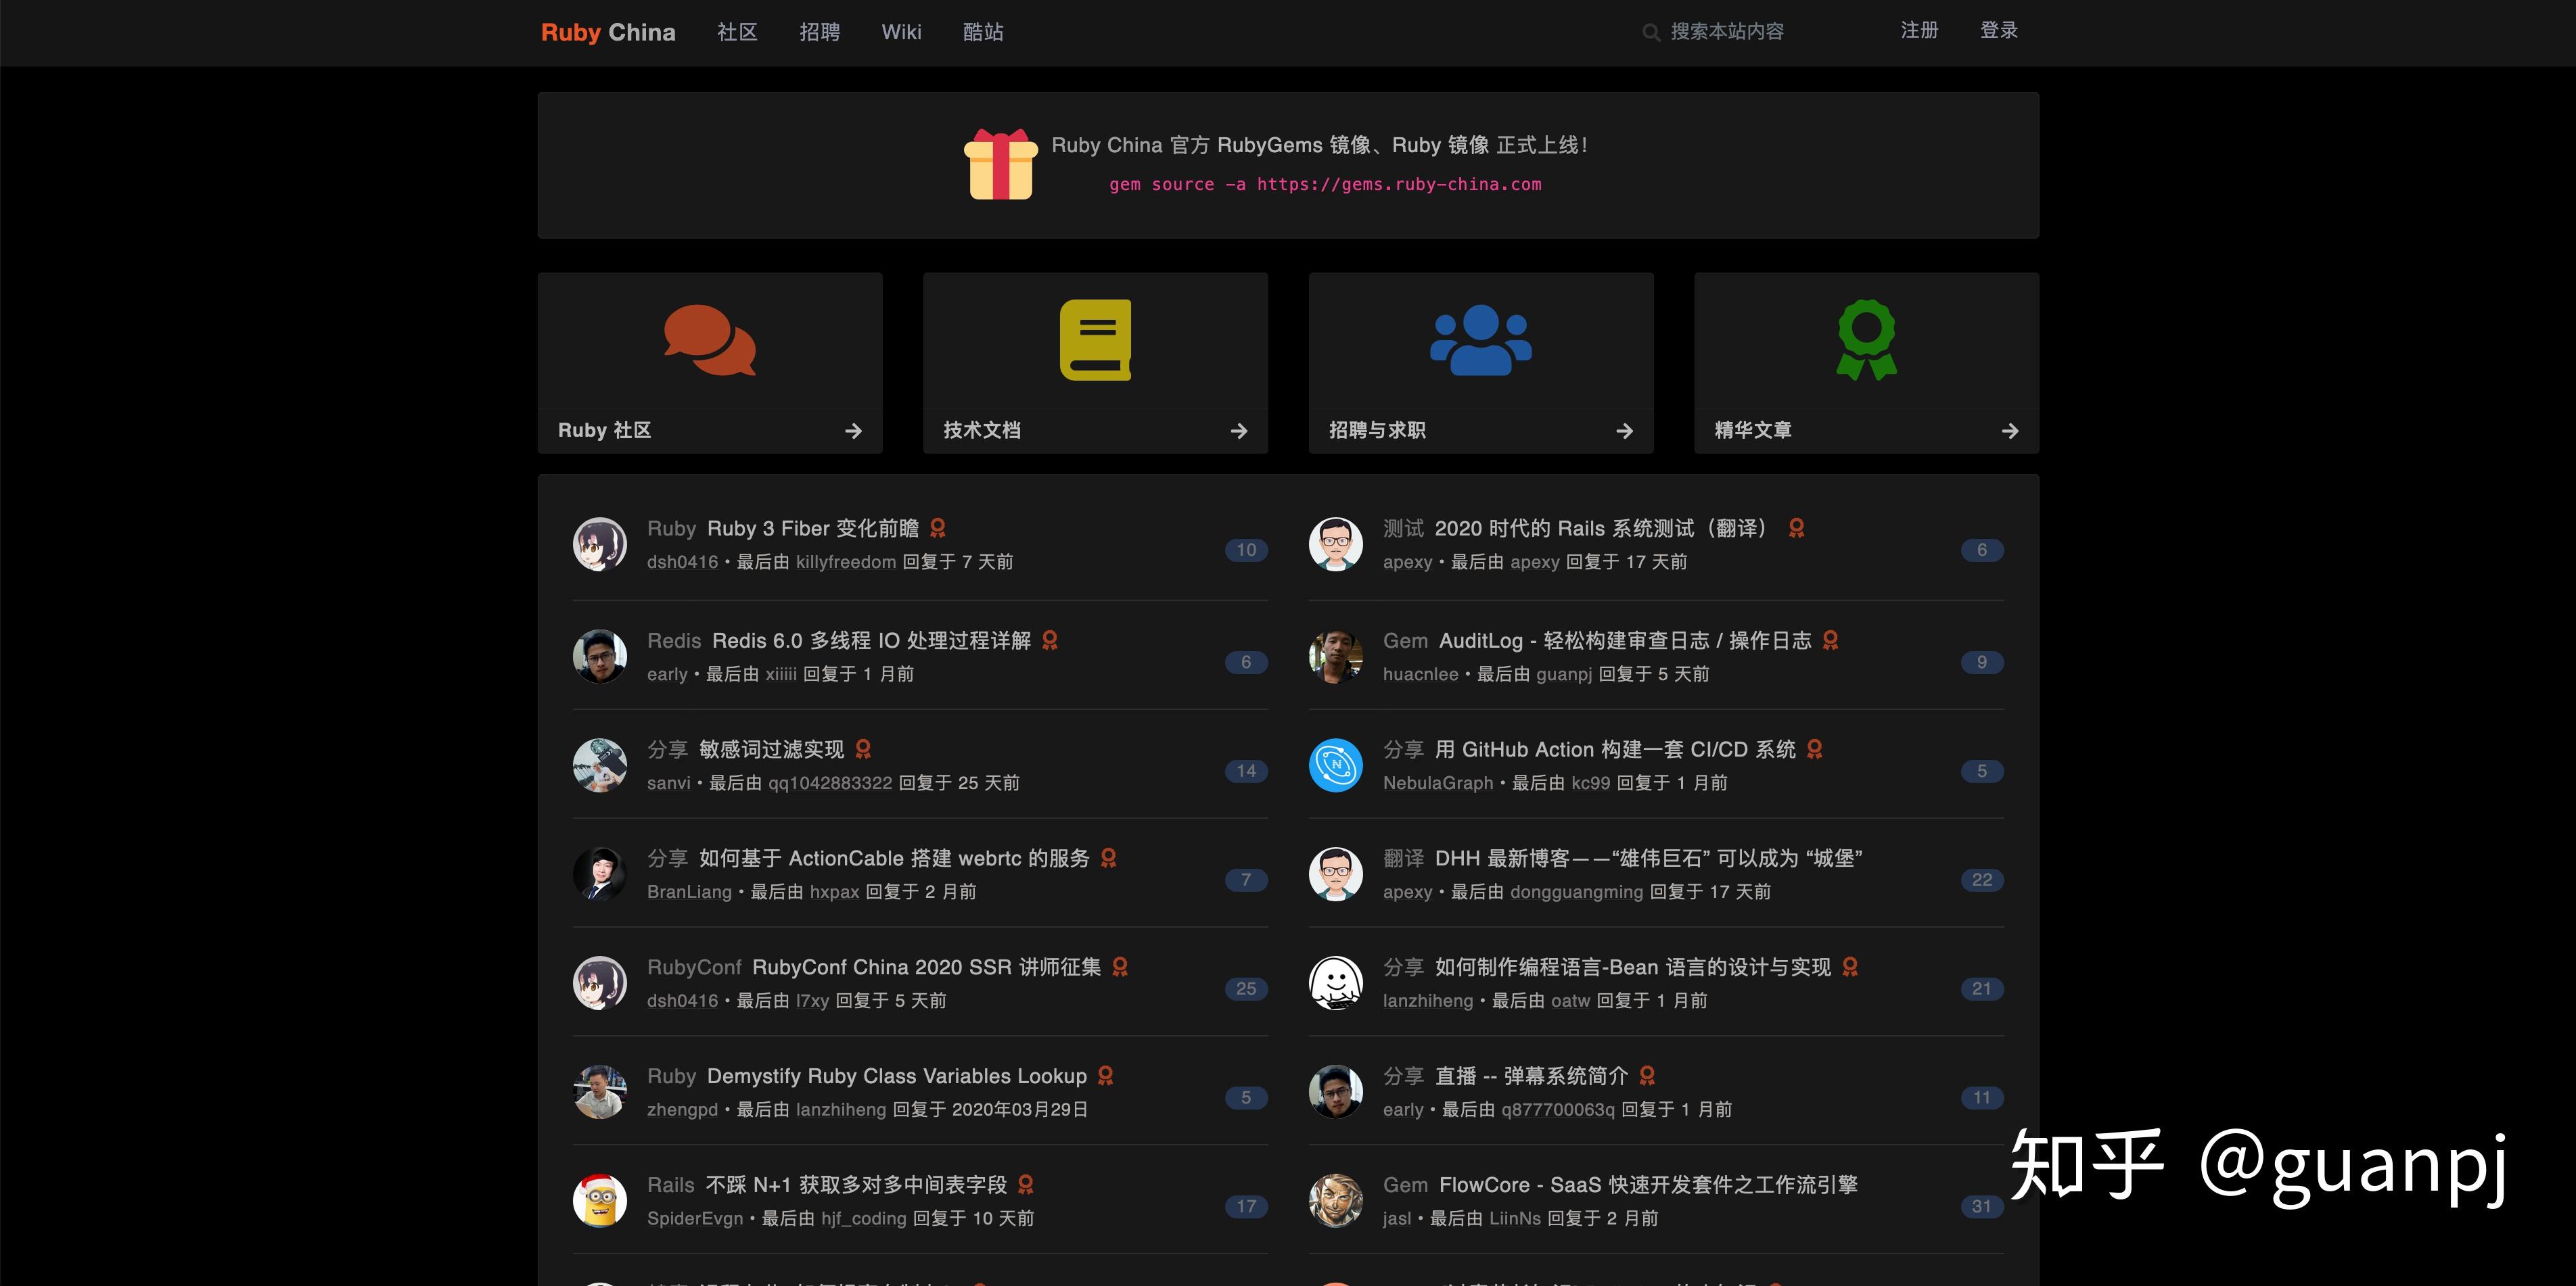This screenshot has width=2576, height=1286.
Task: Click the 登录 login link
Action: tap(1998, 31)
